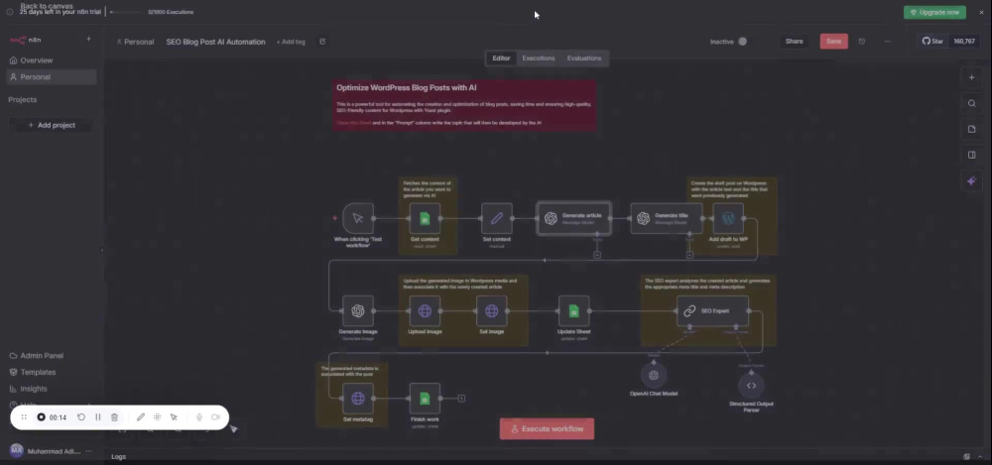Click the Save button

(x=834, y=41)
